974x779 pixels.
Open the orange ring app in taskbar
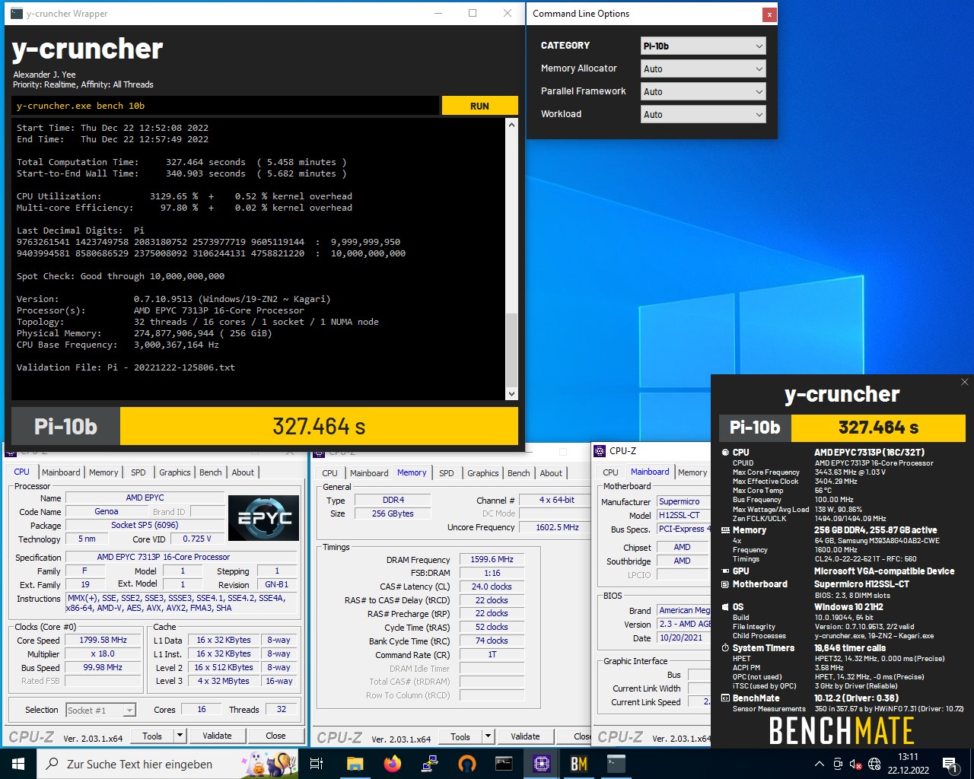[466, 764]
